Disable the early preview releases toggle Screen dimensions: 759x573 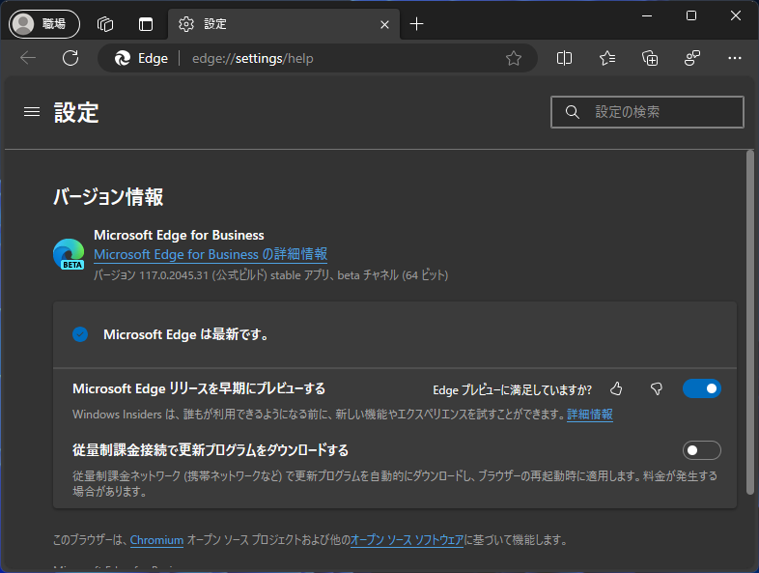[702, 388]
